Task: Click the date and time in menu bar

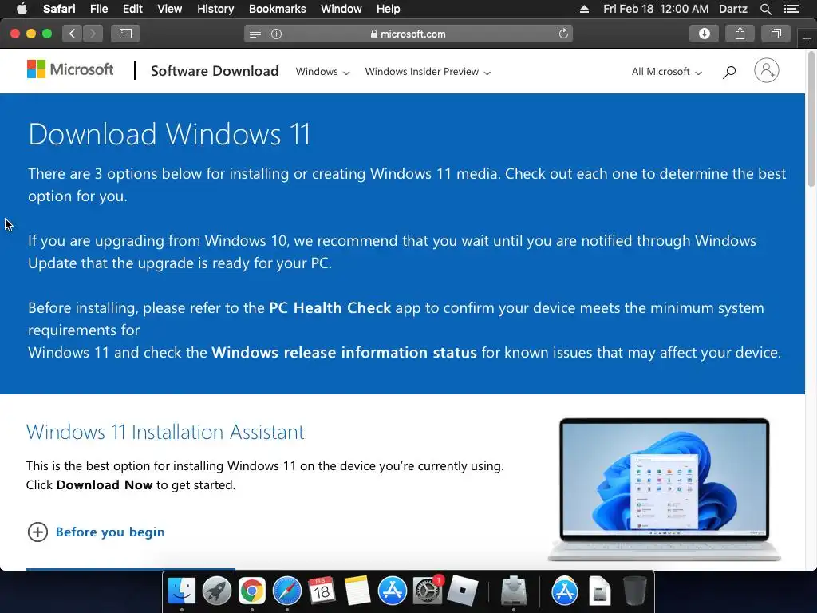Action: coord(656,9)
